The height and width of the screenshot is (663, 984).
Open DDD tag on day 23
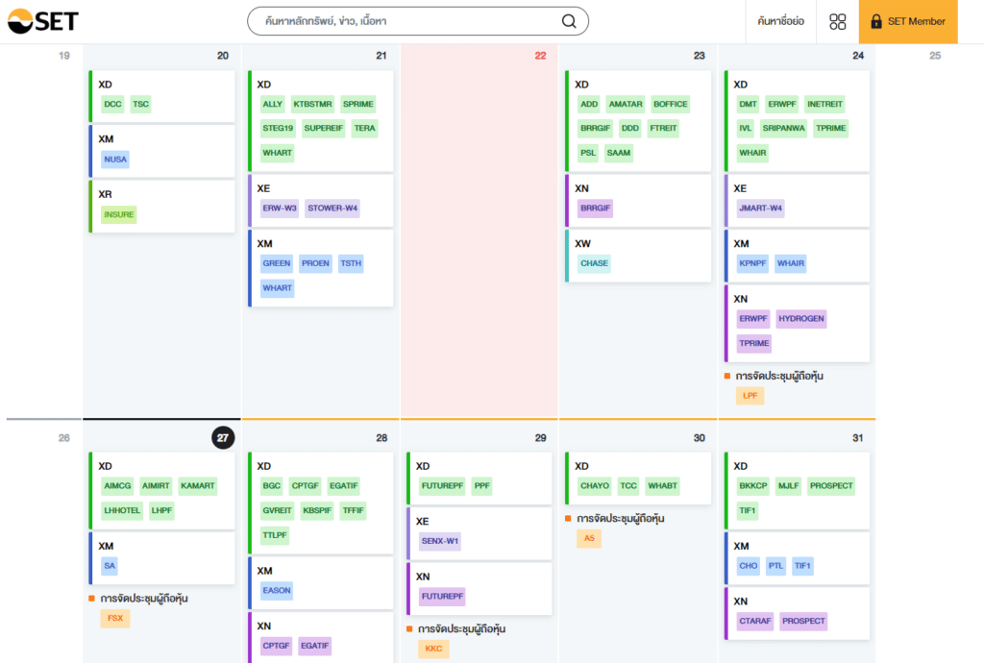(x=630, y=128)
